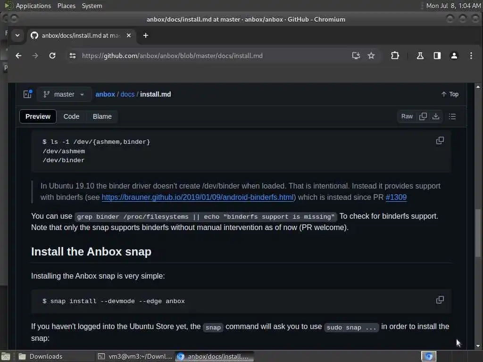Click the page scrollbar up arrow

pos(478,87)
